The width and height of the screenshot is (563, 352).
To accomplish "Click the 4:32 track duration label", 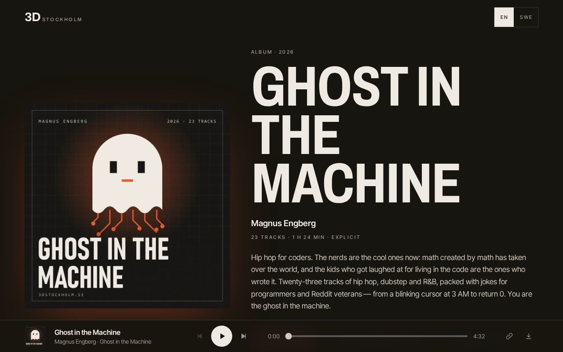I will (x=479, y=336).
